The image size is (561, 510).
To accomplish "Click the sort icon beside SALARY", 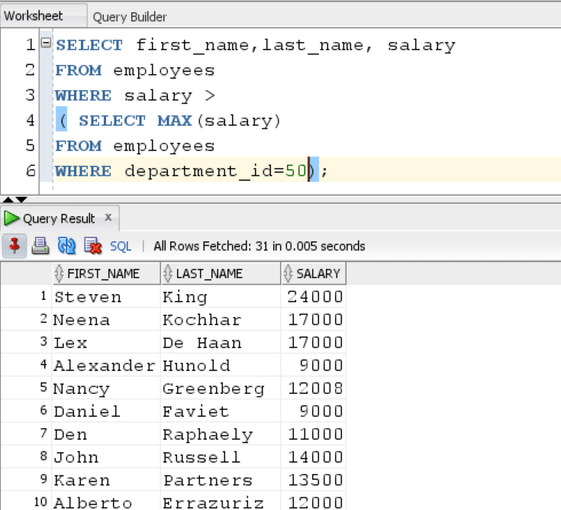I will point(288,274).
